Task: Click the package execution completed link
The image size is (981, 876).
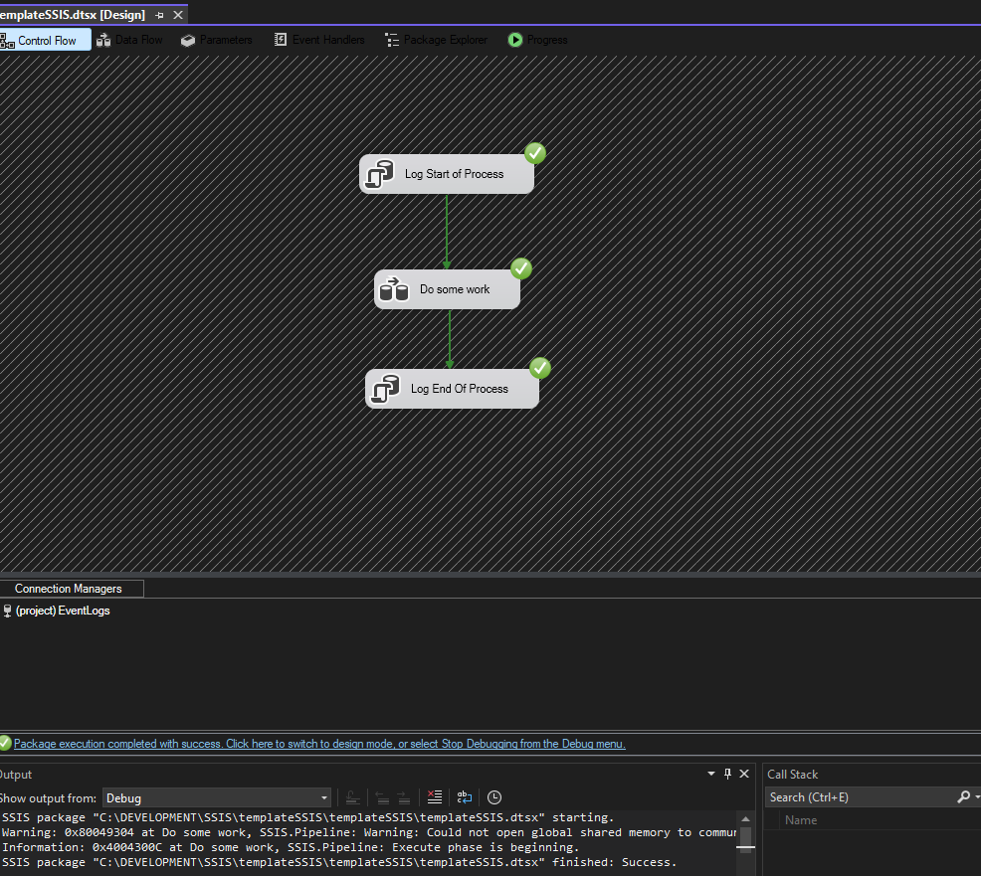Action: 319,744
